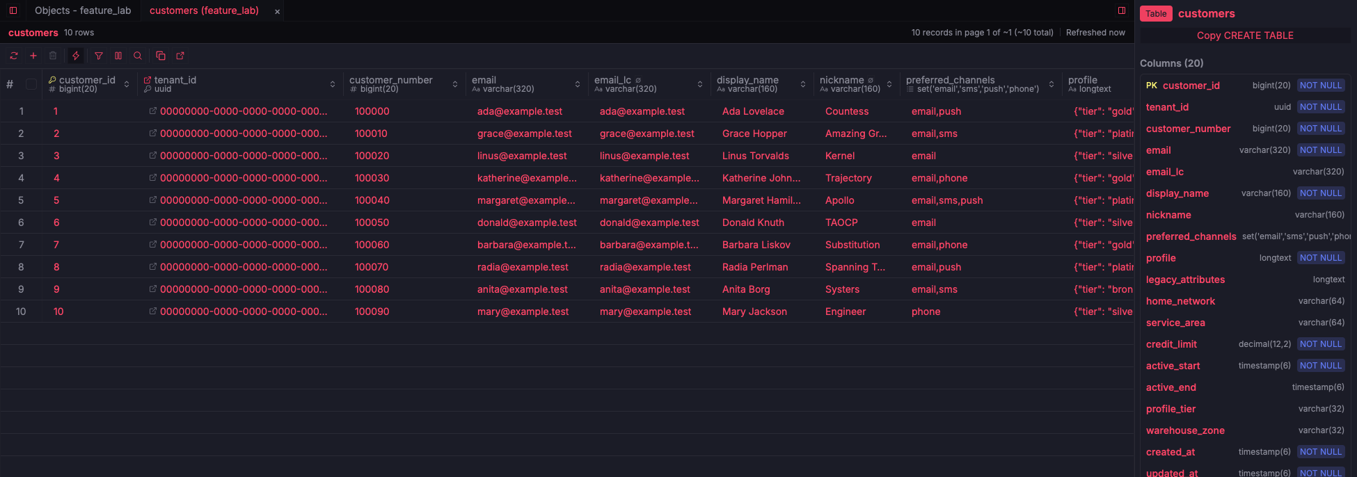Open the columns visibility icon
Screen dimensions: 1357x477
click(x=118, y=56)
